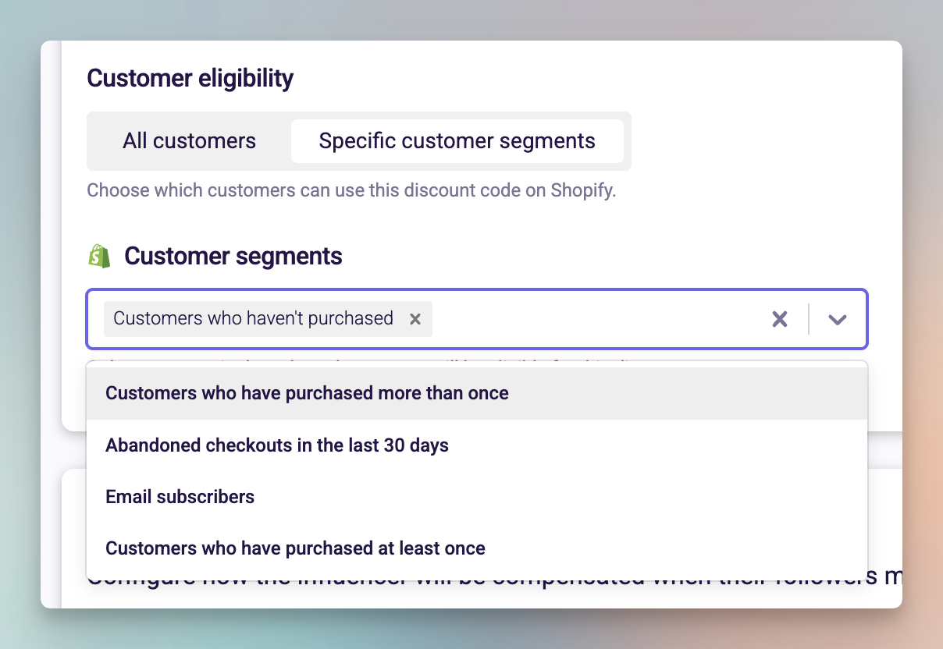Click inside the Customer segments input field

(x=585, y=318)
